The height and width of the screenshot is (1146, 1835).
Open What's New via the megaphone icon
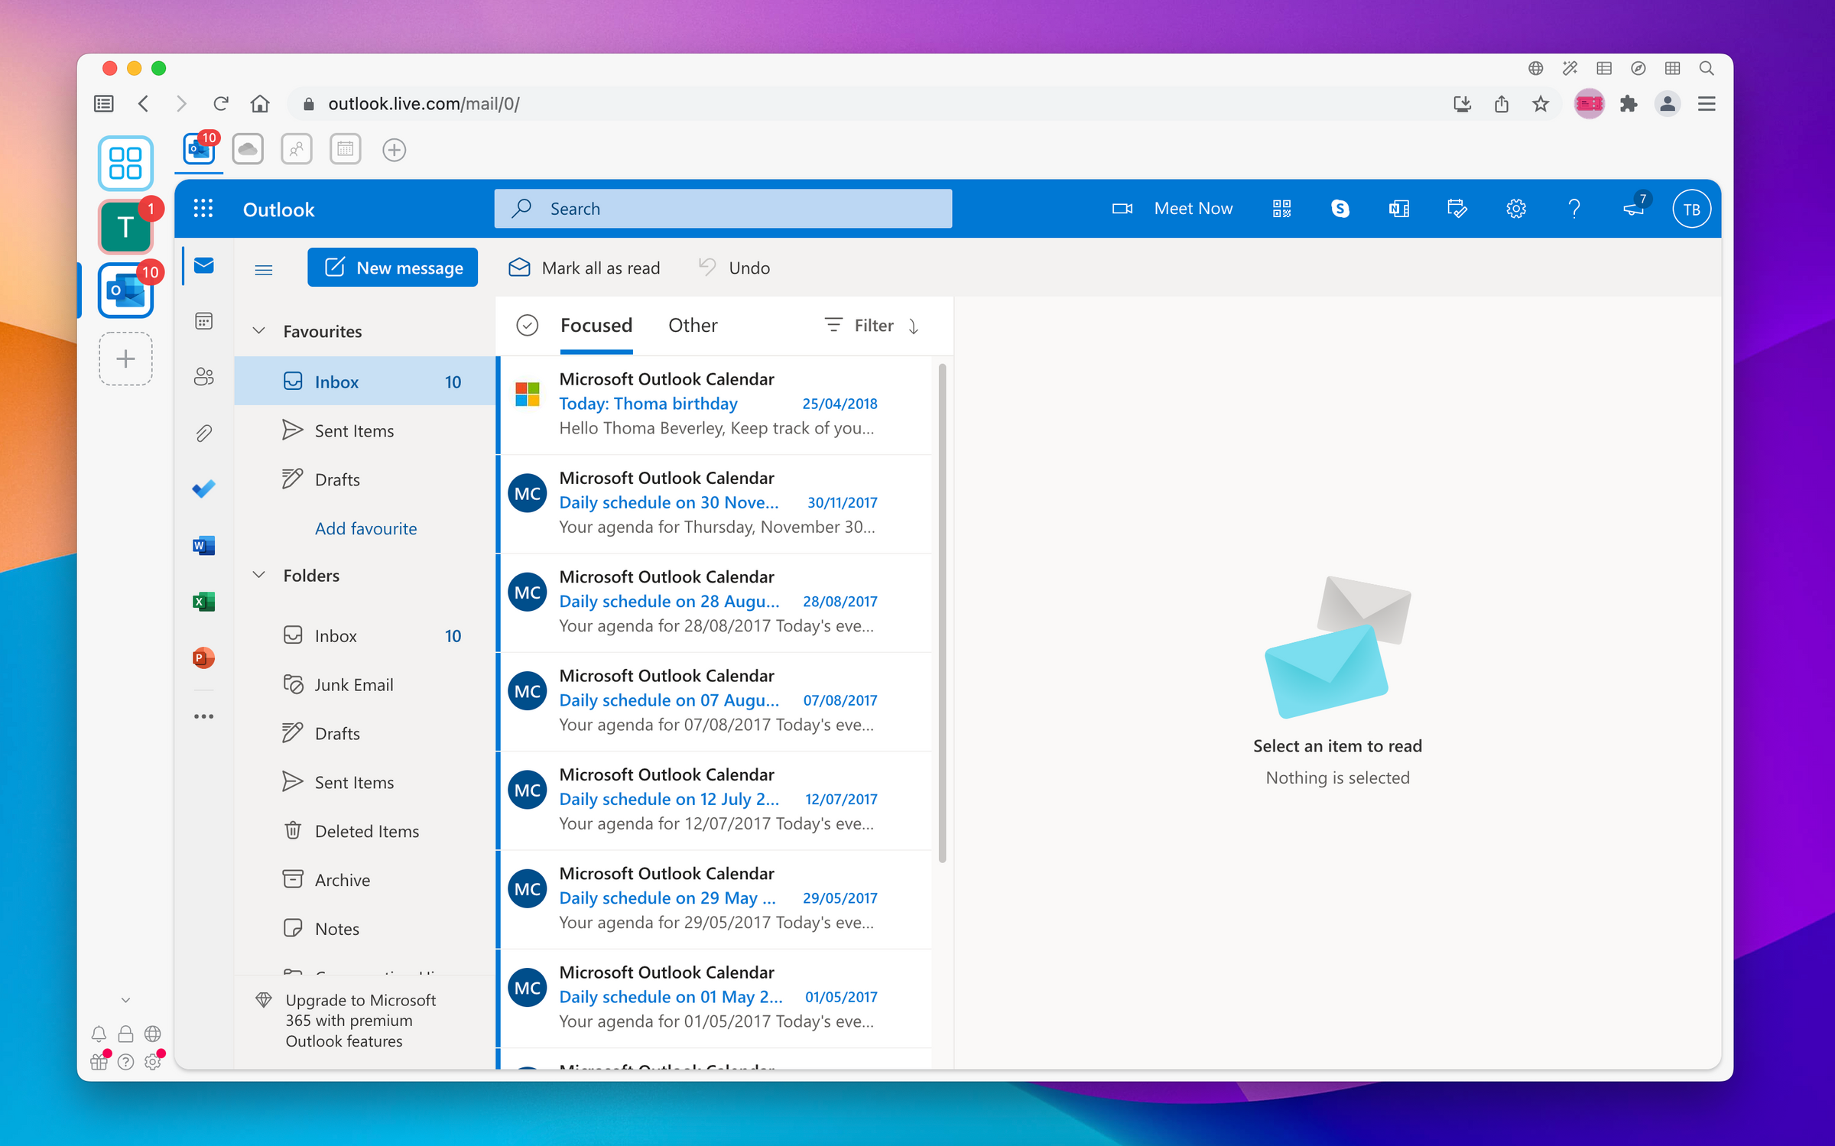pos(1633,209)
